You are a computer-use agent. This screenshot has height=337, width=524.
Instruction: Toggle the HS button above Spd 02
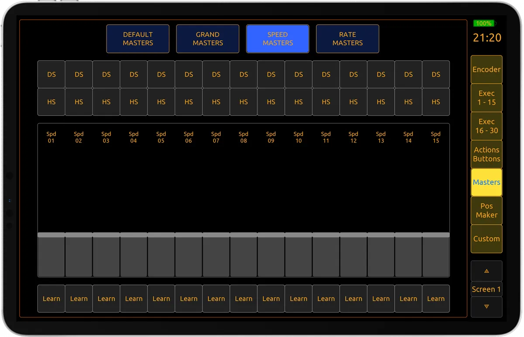(x=79, y=102)
